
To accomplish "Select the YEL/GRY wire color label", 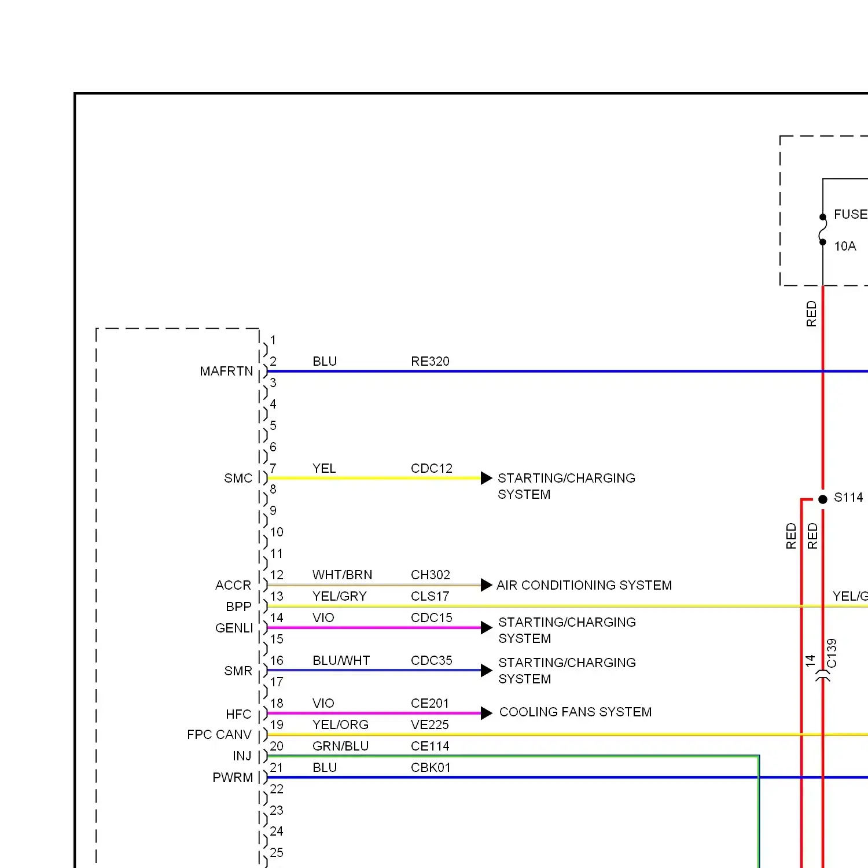I will (340, 596).
